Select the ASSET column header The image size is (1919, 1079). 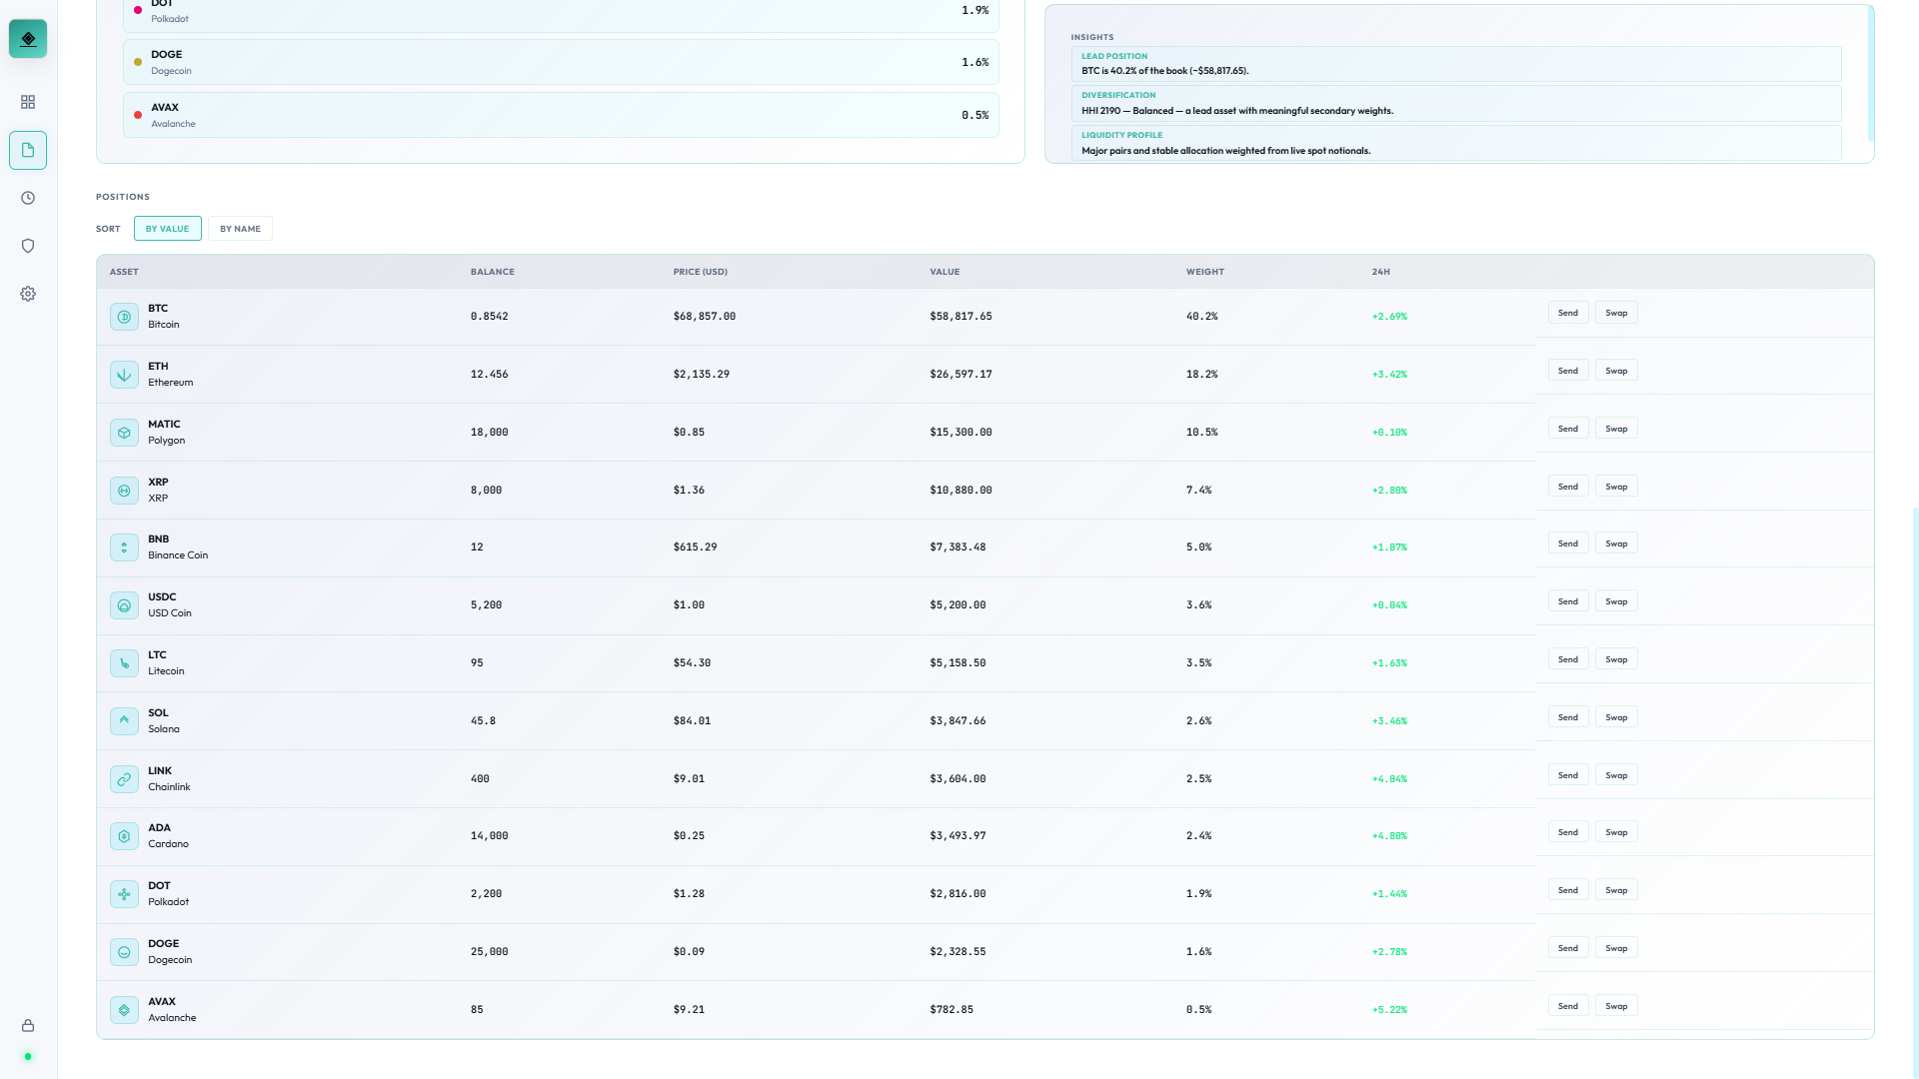(x=124, y=271)
